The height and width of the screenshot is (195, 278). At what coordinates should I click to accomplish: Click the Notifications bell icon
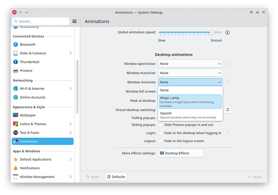click(x=16, y=168)
